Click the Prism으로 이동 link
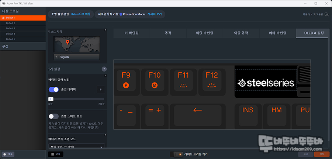Screen dimensions: 332x159 pos(81,14)
